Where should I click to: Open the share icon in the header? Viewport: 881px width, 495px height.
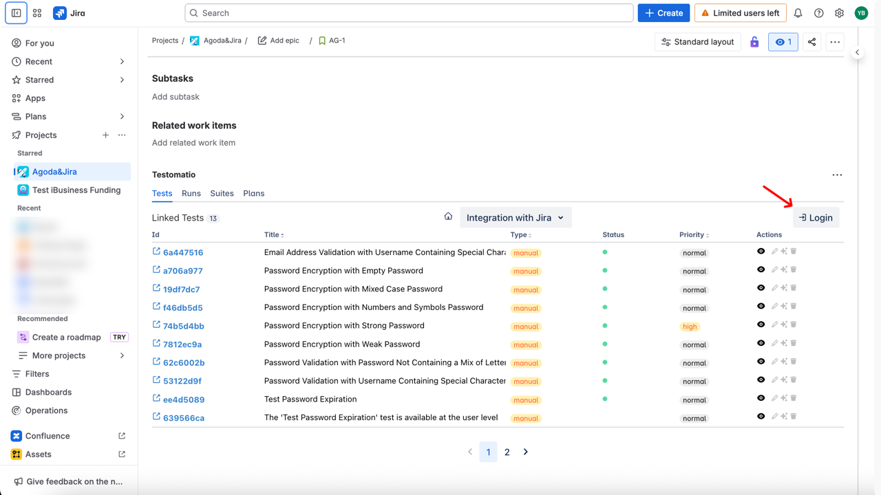coord(811,42)
